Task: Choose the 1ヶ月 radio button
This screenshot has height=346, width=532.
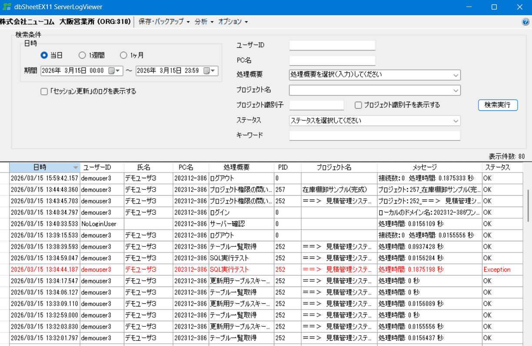Action: tap(123, 55)
